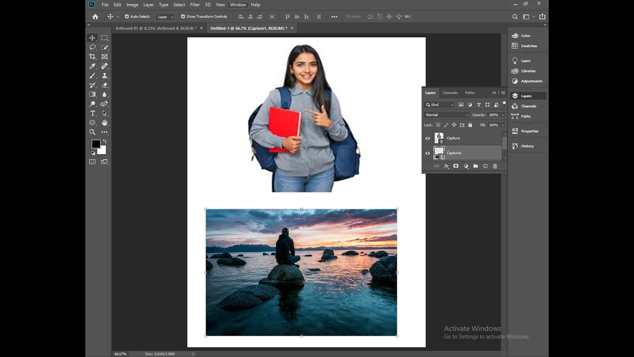Toggle lock all padlock icon
Image resolution: width=634 pixels, height=357 pixels.
coord(470,125)
